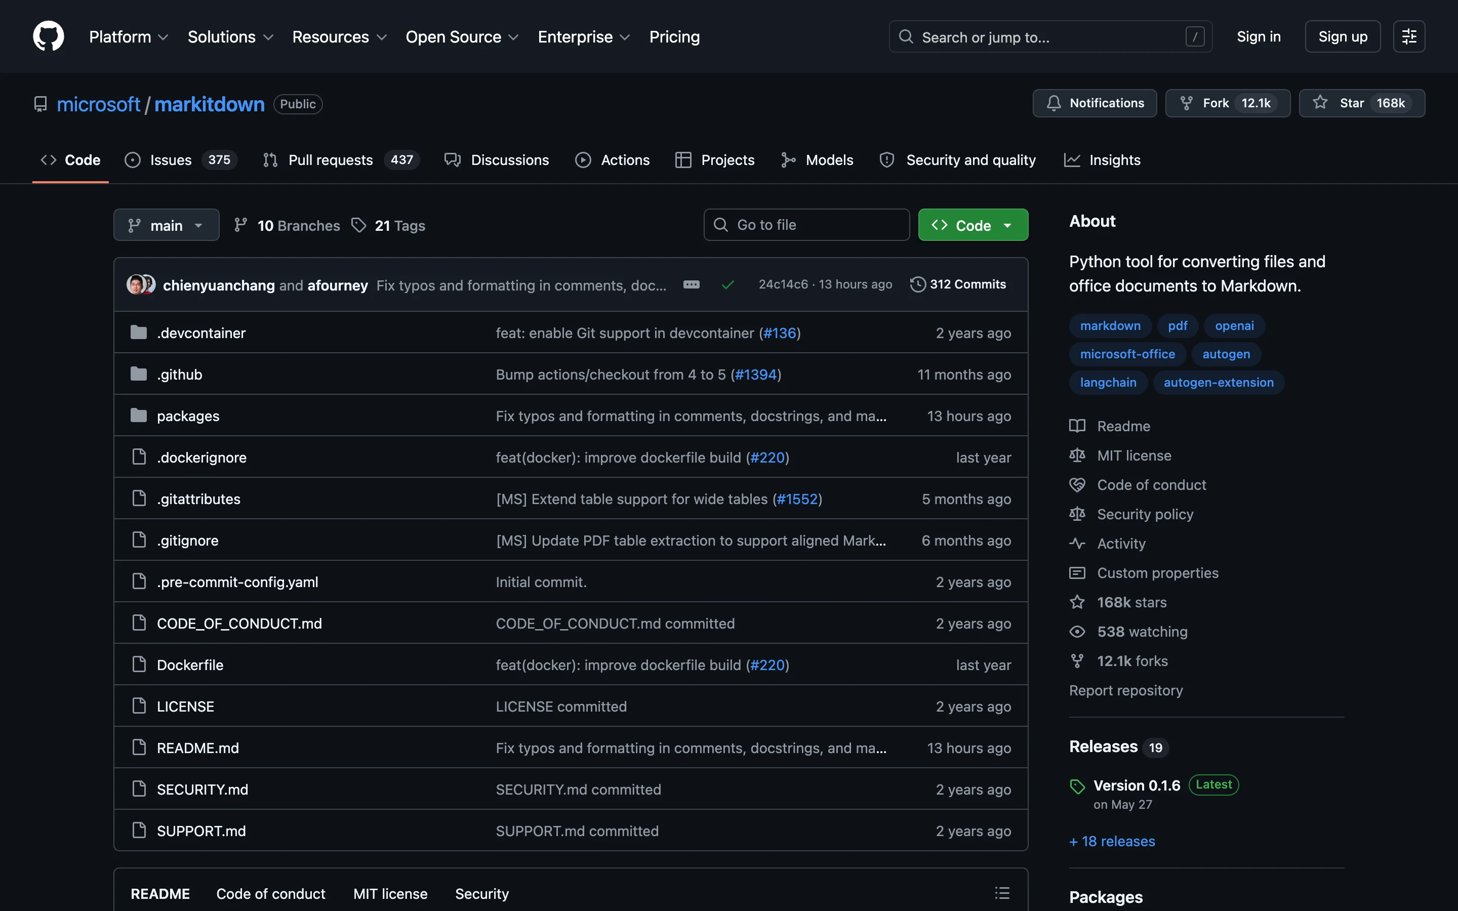Open the #1394 pull request link
Image resolution: width=1458 pixels, height=911 pixels.
(x=755, y=374)
